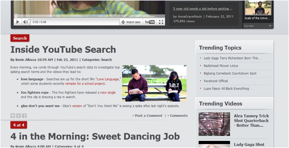Open the Scale of the Universe thumbnail

258,8
